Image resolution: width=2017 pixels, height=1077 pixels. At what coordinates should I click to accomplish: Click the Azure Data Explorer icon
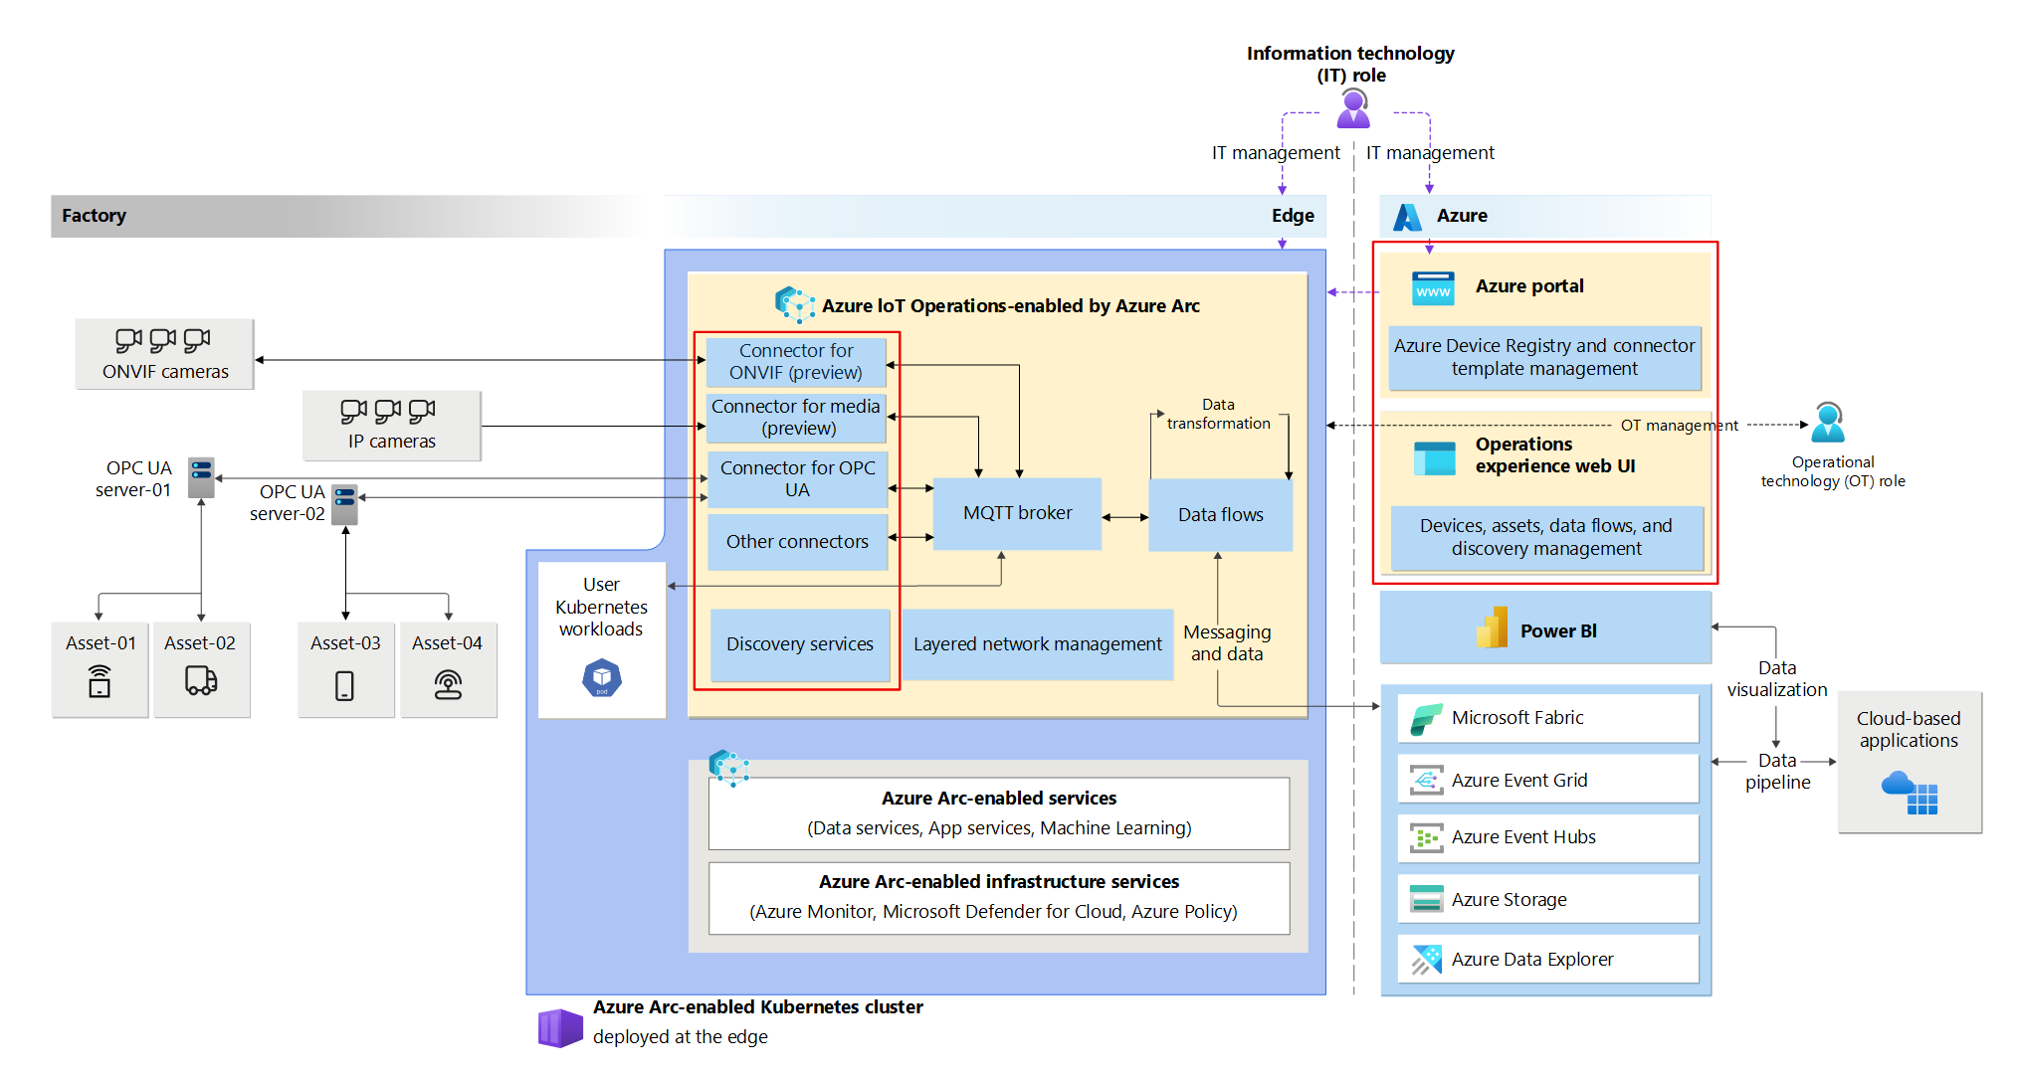(1426, 959)
